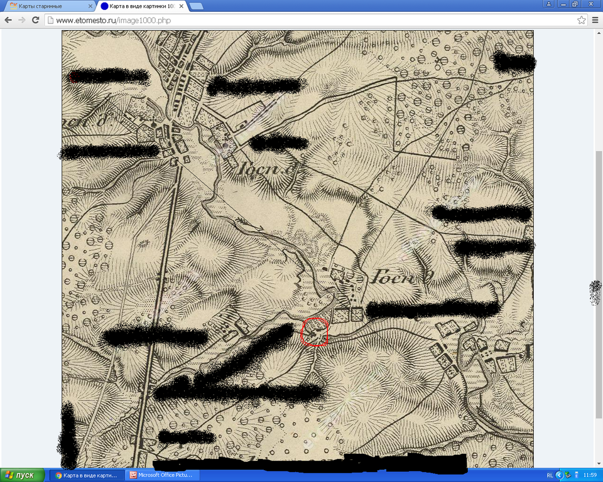Reload the current page
Screen dimensions: 603x482
tap(36, 20)
